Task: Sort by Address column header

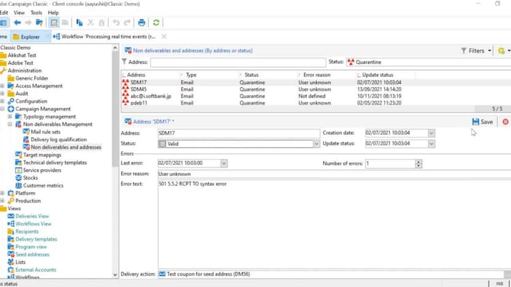Action: tap(136, 75)
